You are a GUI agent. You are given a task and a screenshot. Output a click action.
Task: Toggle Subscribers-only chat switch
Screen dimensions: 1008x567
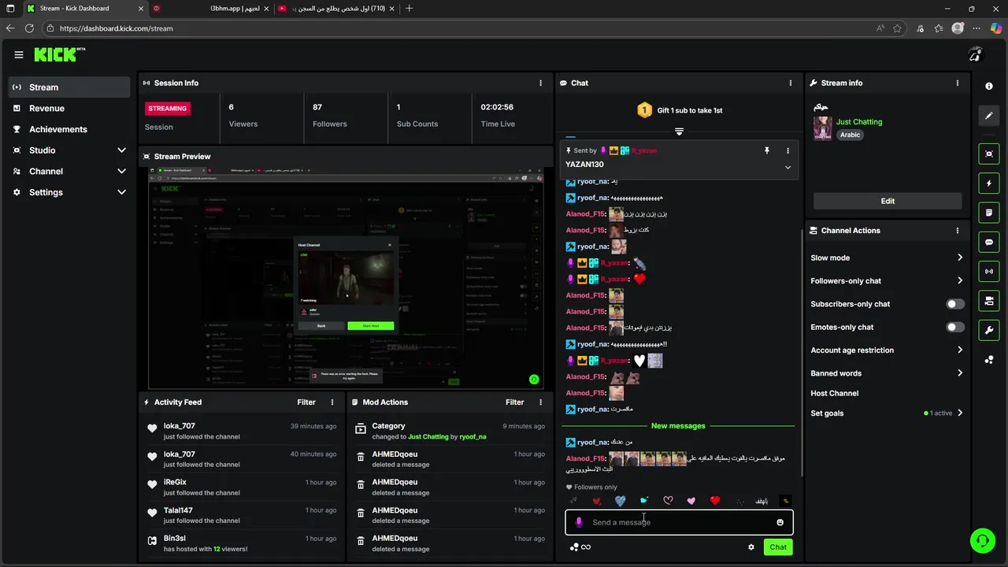pyautogui.click(x=954, y=304)
